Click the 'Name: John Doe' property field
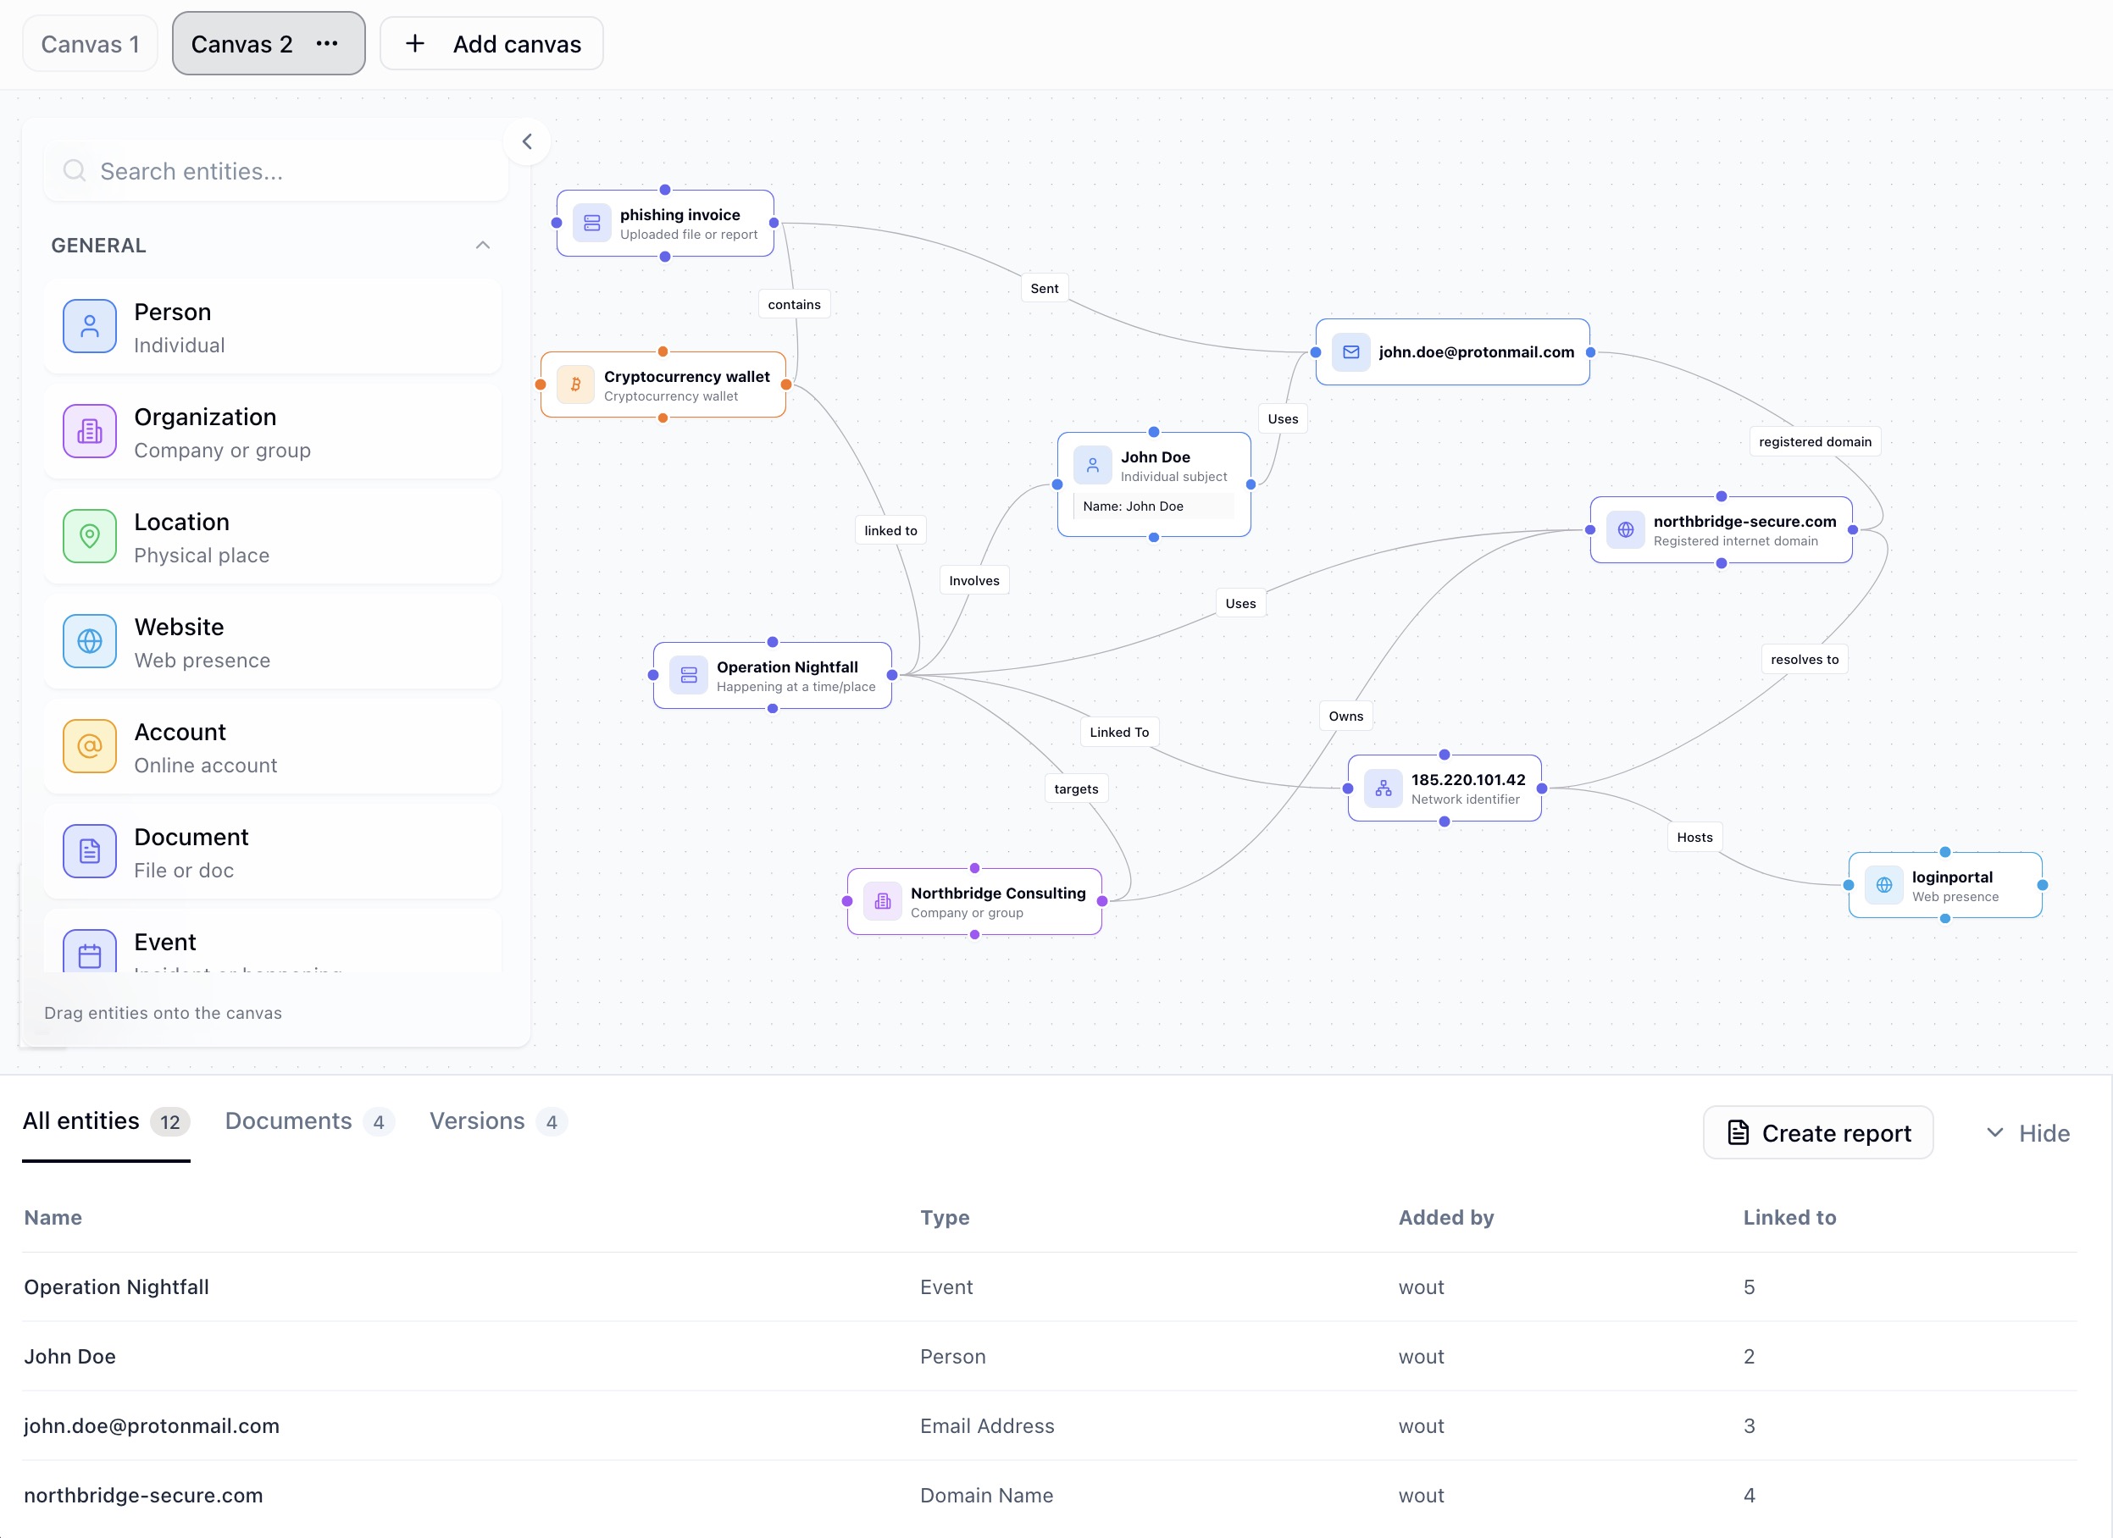Viewport: 2113px width, 1538px height. (x=1153, y=506)
